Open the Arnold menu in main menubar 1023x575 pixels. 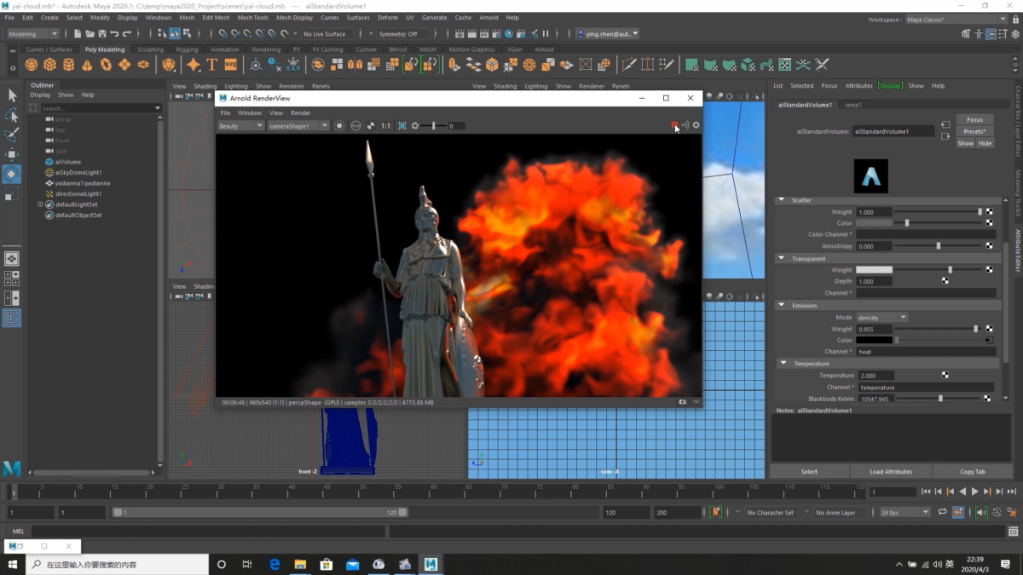tap(488, 17)
